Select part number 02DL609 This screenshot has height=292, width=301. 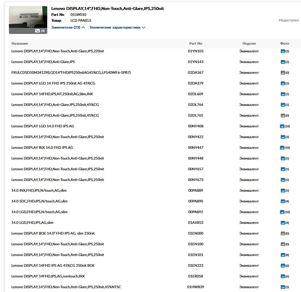click(x=196, y=94)
